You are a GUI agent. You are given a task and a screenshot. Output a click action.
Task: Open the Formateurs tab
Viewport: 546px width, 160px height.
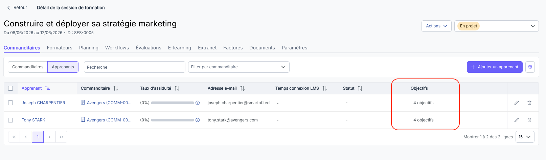click(x=60, y=48)
